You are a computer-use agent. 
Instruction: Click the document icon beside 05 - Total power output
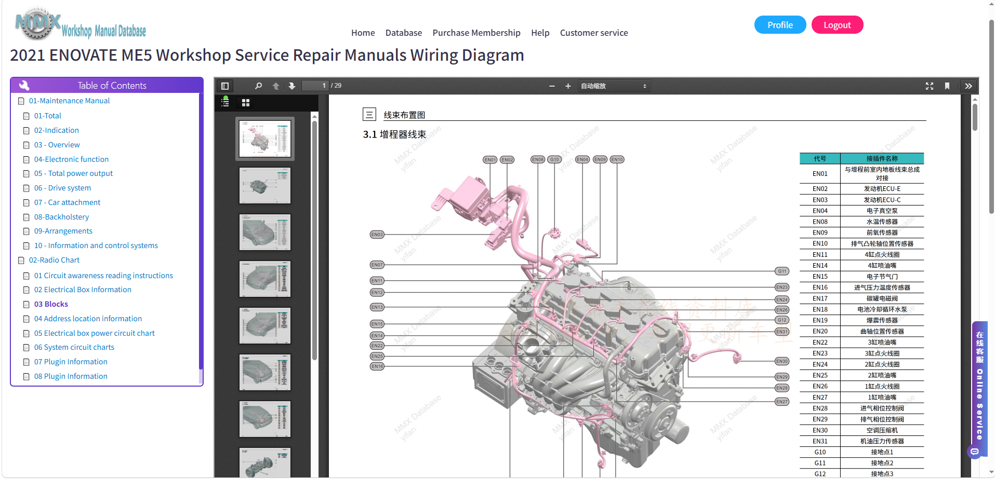click(x=26, y=174)
